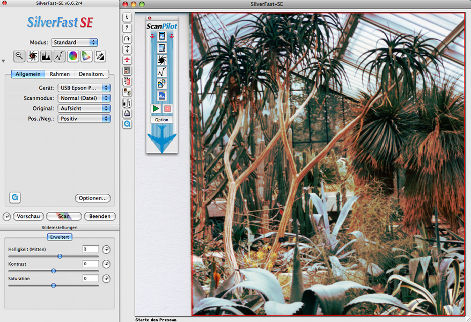
Task: Open the histogram tool
Action: [x=46, y=56]
